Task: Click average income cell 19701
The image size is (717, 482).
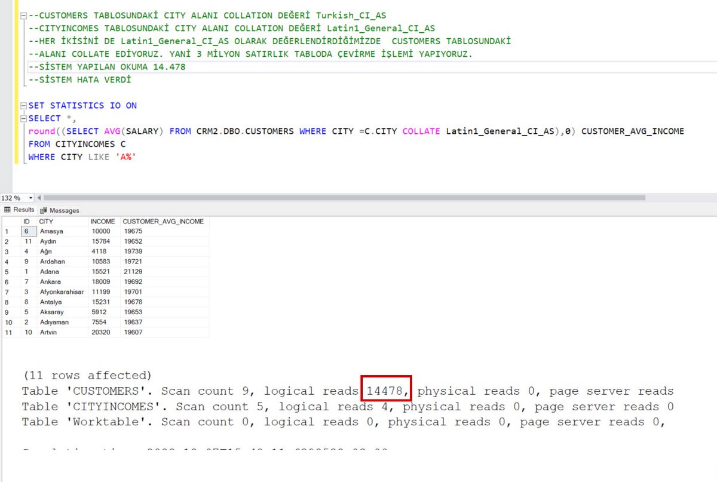Action: tap(164, 292)
